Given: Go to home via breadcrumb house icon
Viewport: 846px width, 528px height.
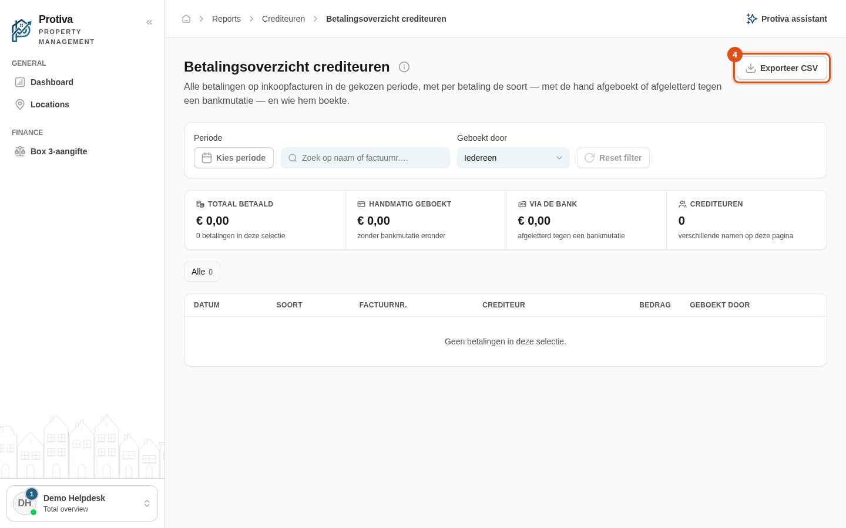Looking at the screenshot, I should pyautogui.click(x=186, y=19).
